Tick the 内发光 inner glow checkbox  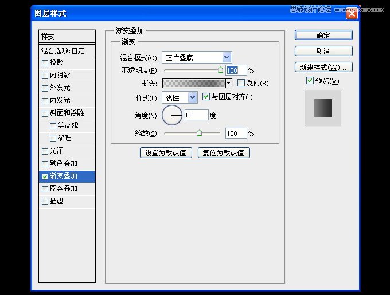[x=45, y=101]
